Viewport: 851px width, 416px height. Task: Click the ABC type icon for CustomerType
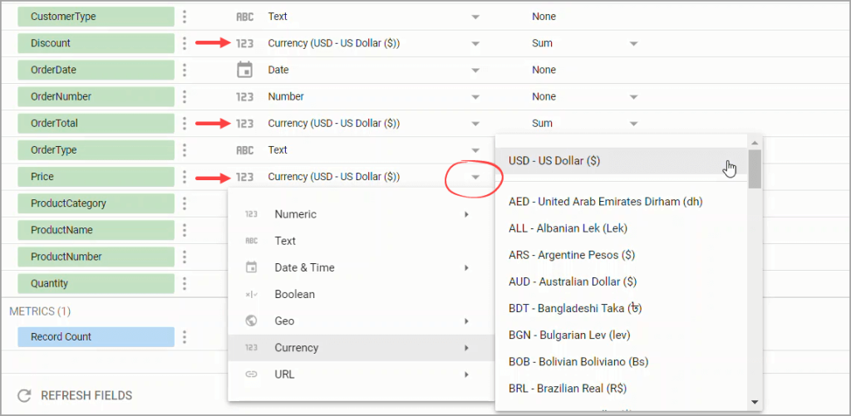[x=245, y=17]
